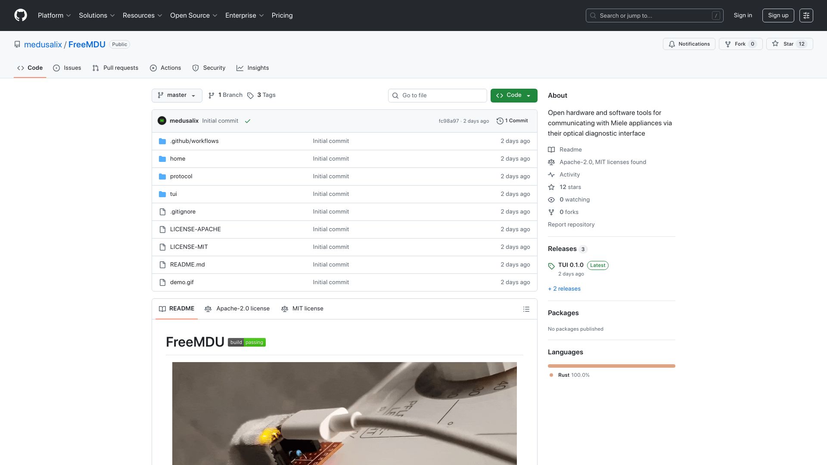Viewport: 827px width, 465px height.
Task: Open the + 2 releases link
Action: [x=564, y=289]
